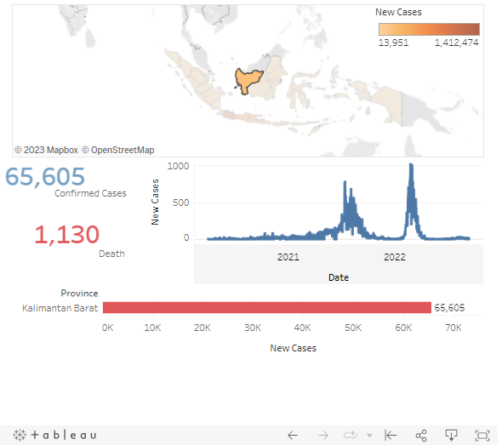Click the Kalimantan Barat red bar
The height and width of the screenshot is (445, 502).
[267, 308]
